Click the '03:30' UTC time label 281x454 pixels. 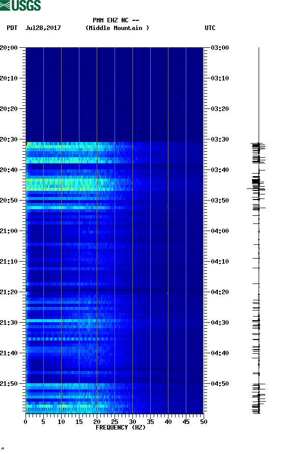[220, 139]
